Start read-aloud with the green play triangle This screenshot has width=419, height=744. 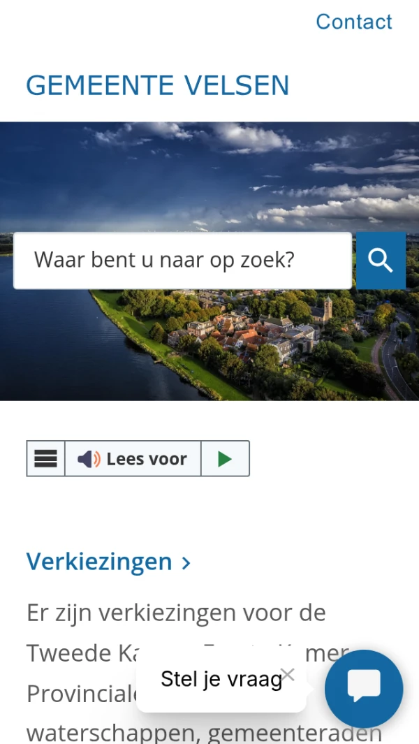pyautogui.click(x=225, y=459)
